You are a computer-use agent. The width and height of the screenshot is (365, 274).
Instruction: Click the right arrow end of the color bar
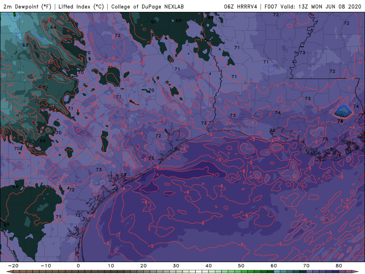click(356, 272)
